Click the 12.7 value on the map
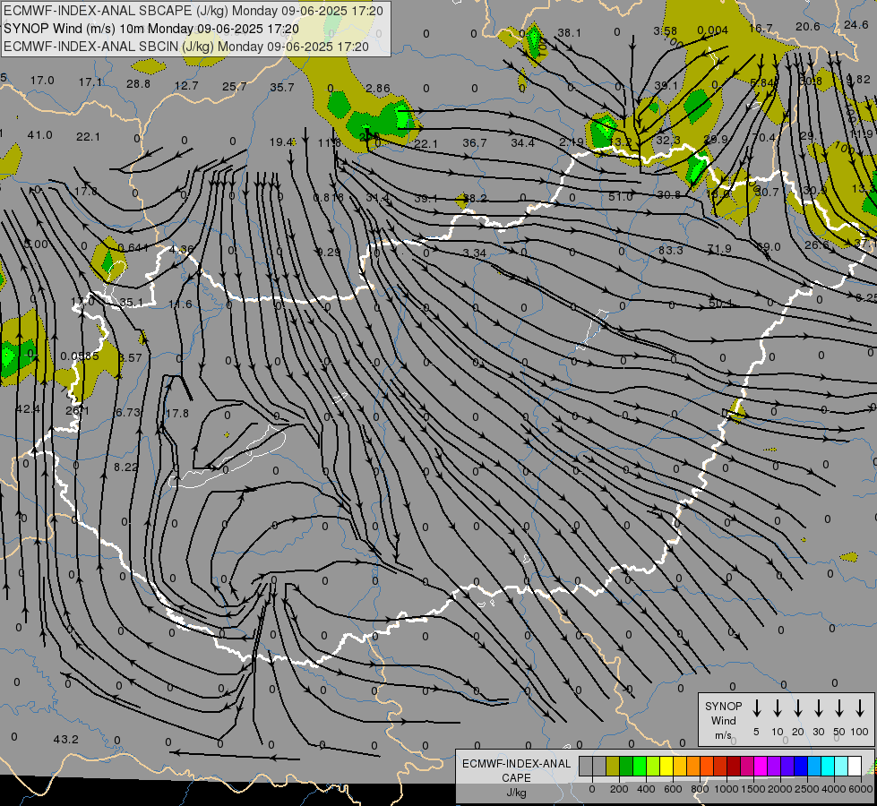 point(186,85)
